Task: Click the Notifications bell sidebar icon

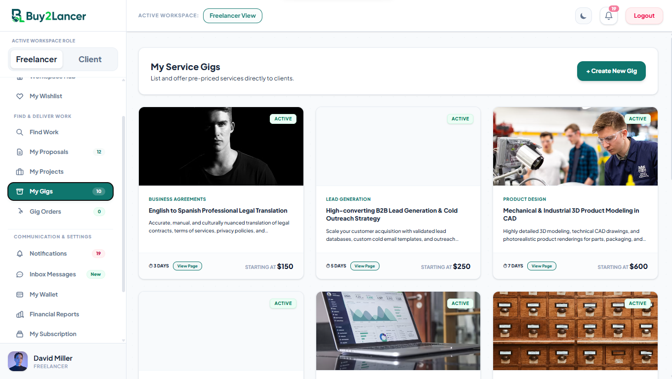Action: [x=20, y=254]
